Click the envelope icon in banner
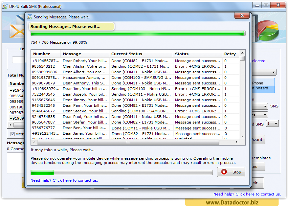Screen dimensions: 288x206 pyautogui.click(x=17, y=31)
